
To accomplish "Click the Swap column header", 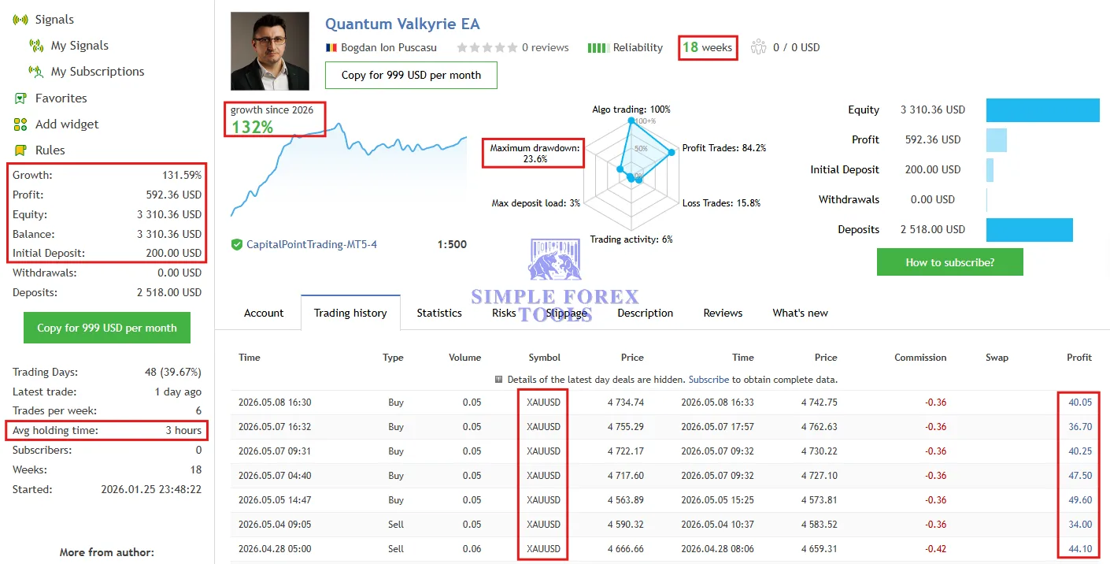I will point(997,358).
